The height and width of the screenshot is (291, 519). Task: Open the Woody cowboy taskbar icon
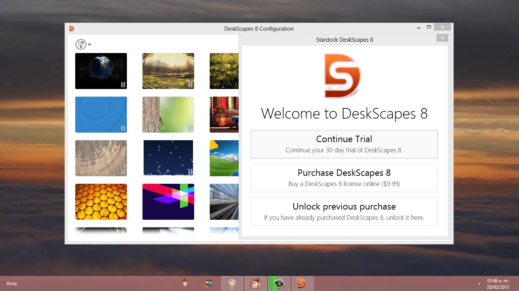pos(185,283)
